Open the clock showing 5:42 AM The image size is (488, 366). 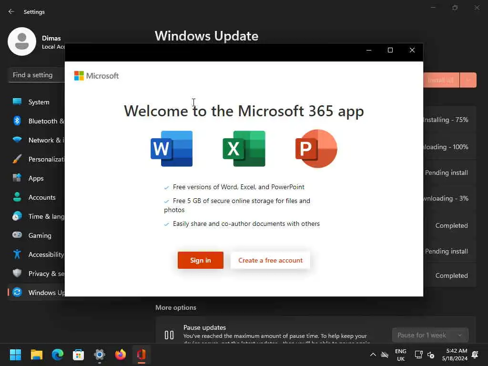pos(455,355)
